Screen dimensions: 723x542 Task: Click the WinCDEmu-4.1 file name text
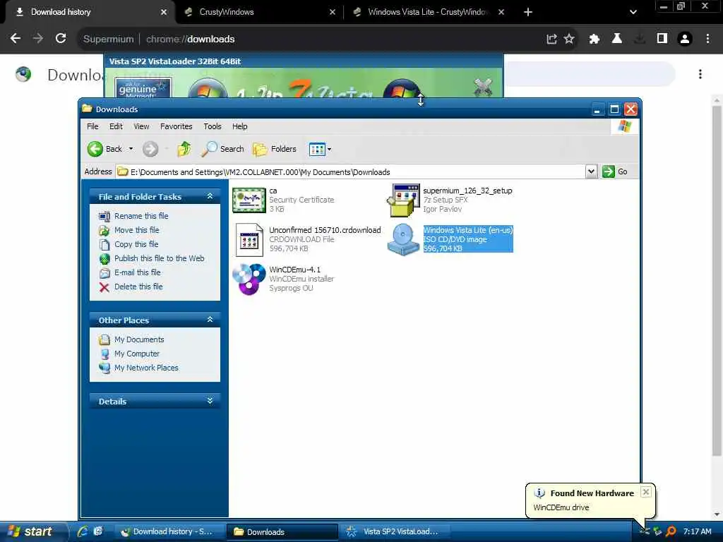294,270
